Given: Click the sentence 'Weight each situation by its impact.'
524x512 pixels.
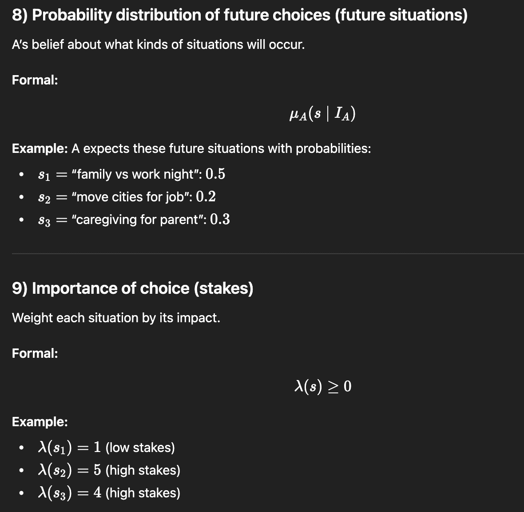Looking at the screenshot, I should point(116,318).
